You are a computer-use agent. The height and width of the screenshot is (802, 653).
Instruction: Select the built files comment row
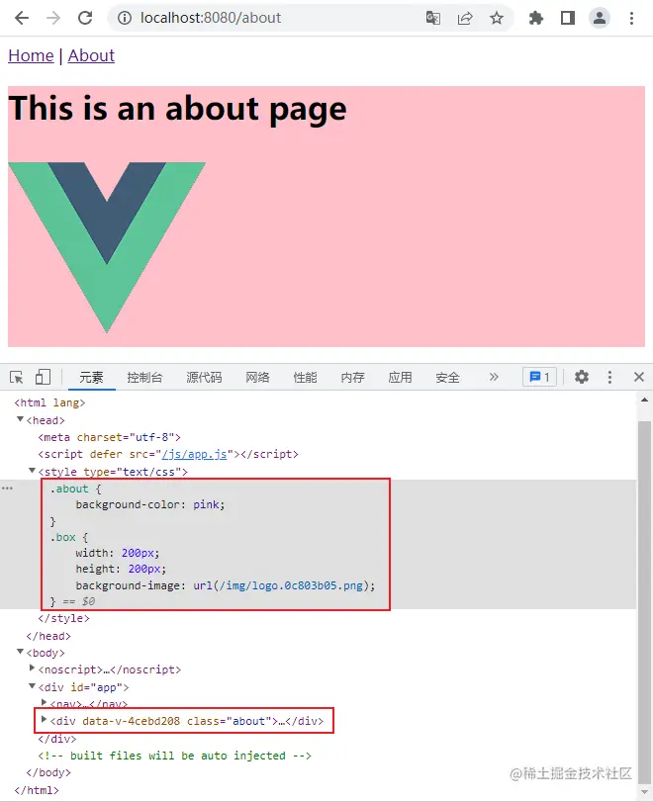pos(174,756)
